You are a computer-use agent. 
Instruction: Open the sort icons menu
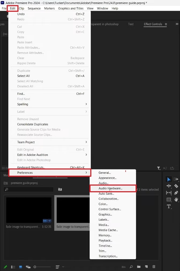(57, 267)
